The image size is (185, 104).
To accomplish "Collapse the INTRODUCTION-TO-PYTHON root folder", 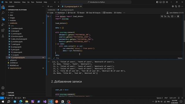I will (x=17, y=10).
